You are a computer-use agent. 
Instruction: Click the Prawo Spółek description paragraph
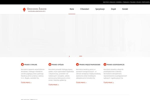pos(61,75)
